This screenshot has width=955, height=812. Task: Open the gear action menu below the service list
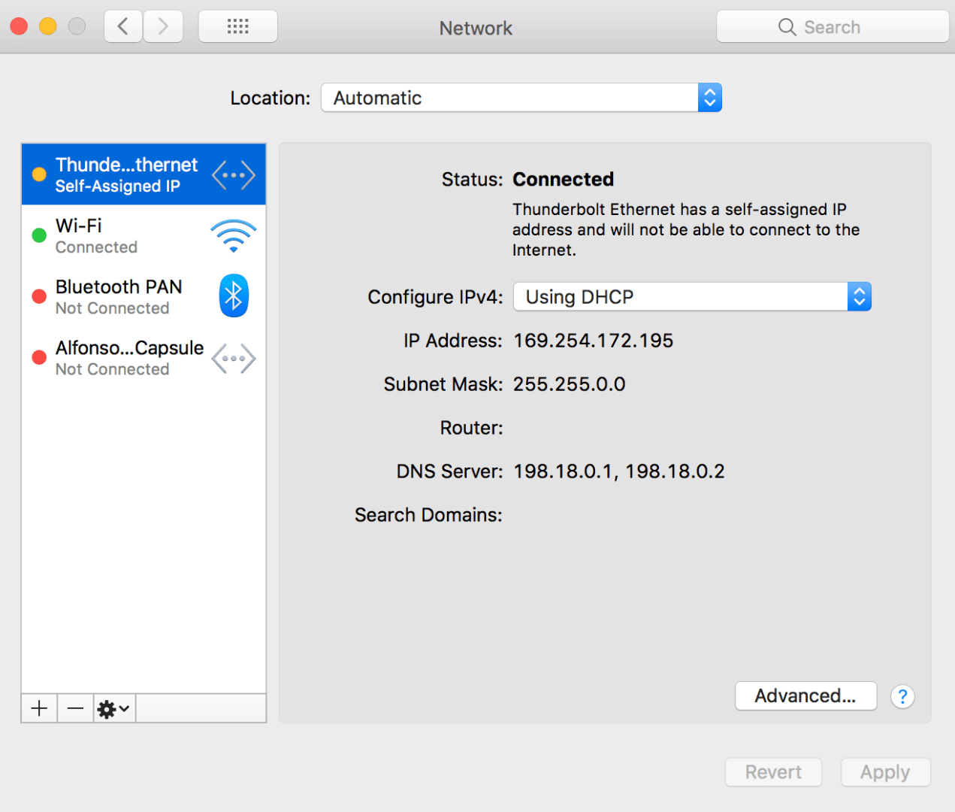click(x=109, y=707)
